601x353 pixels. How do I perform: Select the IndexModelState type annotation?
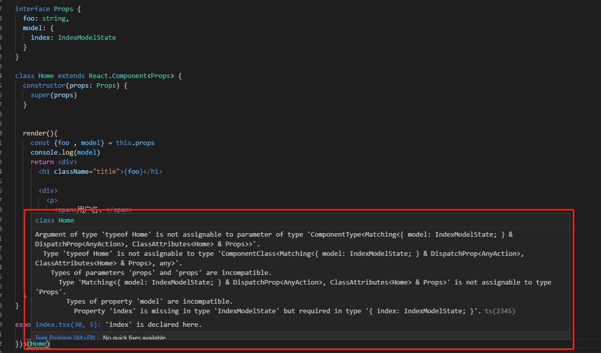click(87, 37)
